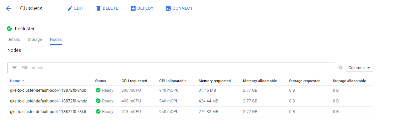Viewport: 411px width, 139px height.
Task: Open the Columns dropdown
Action: coord(359,68)
